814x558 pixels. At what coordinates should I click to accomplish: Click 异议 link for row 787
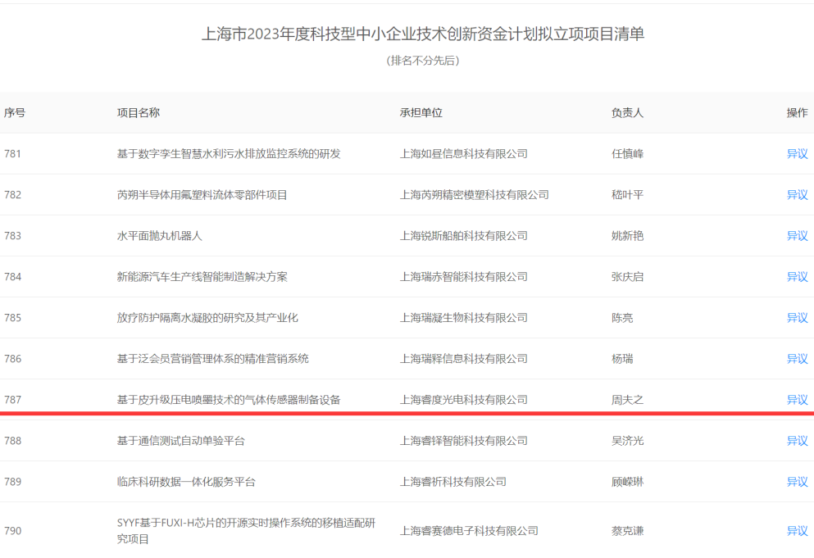(797, 400)
